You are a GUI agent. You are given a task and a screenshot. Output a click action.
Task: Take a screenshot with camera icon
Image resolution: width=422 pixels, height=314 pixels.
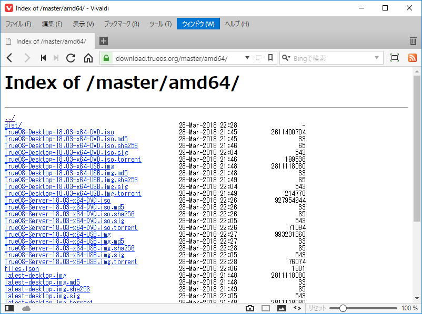tap(250, 308)
